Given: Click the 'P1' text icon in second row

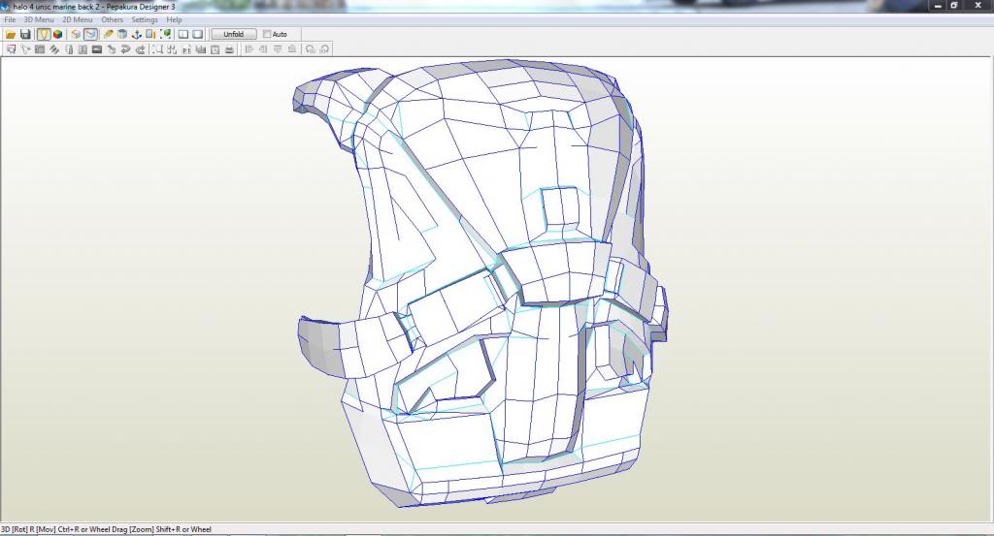Looking at the screenshot, I should coord(186,49).
